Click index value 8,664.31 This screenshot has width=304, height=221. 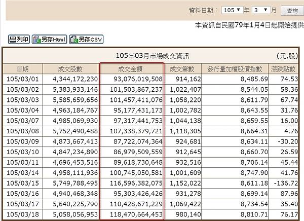pyautogui.click(x=254, y=131)
